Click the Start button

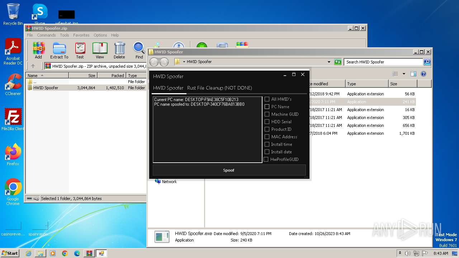[x=10, y=253]
